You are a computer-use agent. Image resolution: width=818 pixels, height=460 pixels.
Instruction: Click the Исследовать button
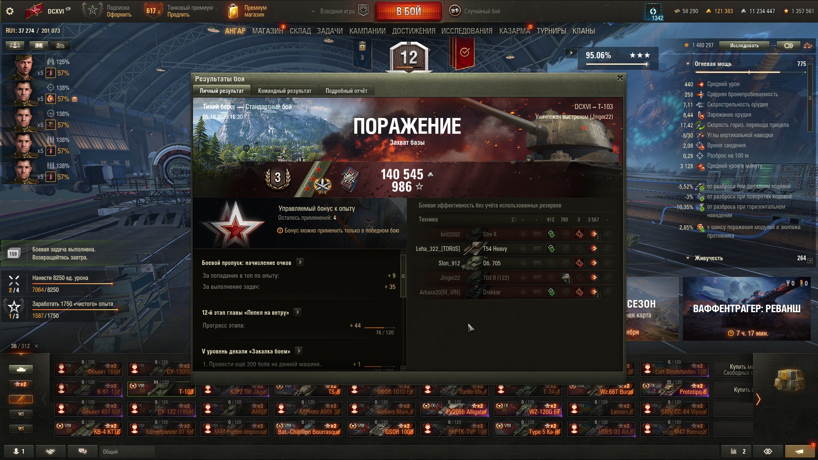coord(744,46)
